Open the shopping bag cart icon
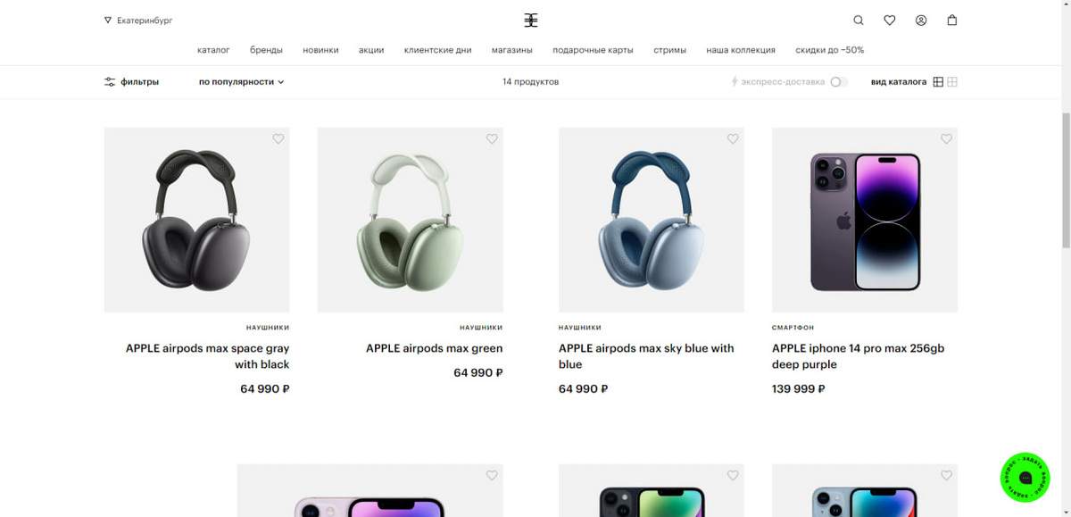1071x517 pixels. pyautogui.click(x=952, y=21)
